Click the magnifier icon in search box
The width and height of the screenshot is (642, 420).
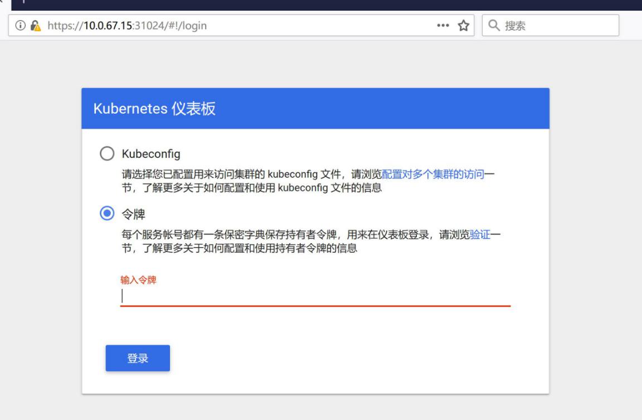[x=494, y=26]
